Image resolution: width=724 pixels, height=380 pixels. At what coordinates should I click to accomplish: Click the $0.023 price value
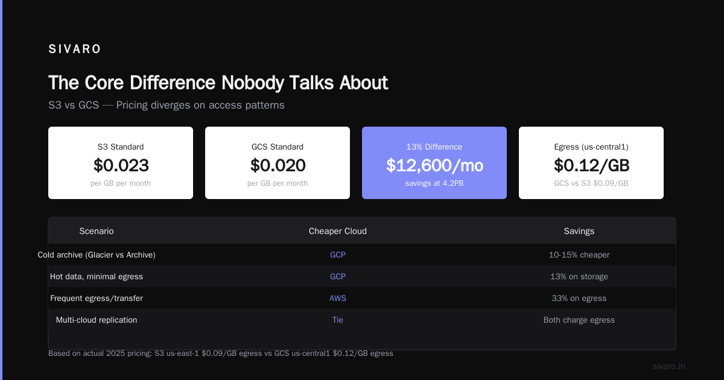click(x=121, y=165)
